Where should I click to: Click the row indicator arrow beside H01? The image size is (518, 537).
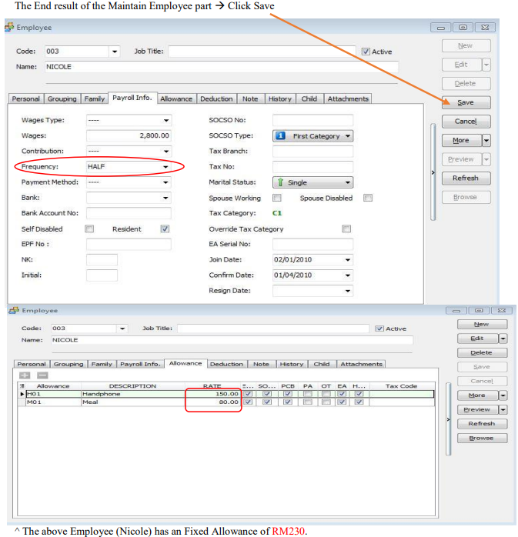point(22,394)
